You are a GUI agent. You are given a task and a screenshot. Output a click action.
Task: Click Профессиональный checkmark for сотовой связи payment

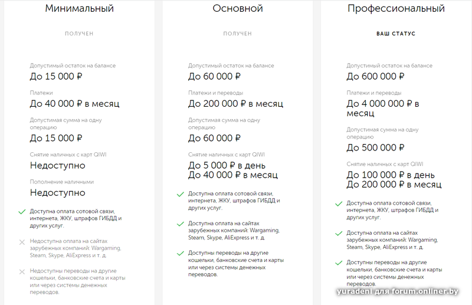coord(339,204)
